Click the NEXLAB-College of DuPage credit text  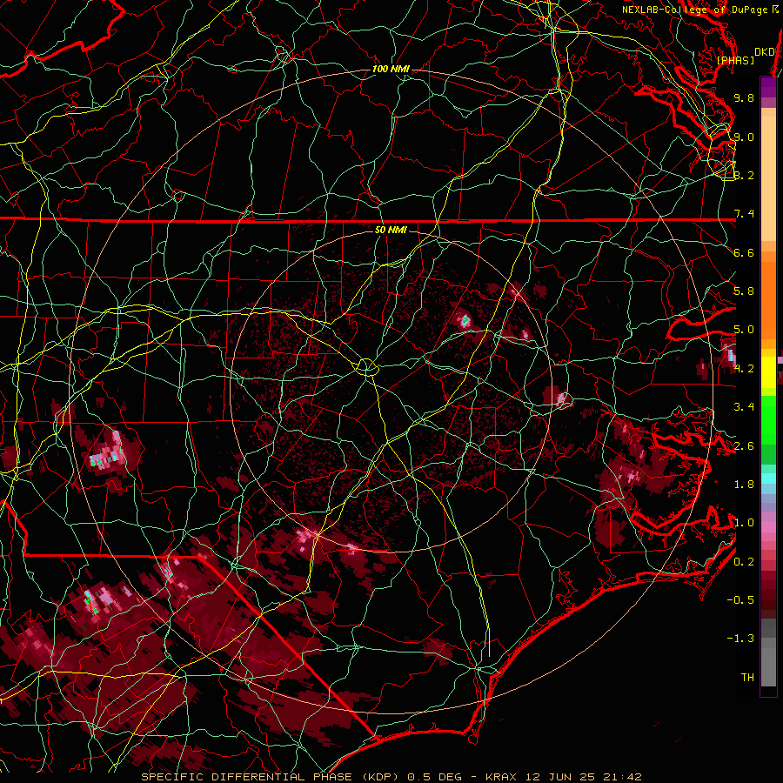coord(699,10)
